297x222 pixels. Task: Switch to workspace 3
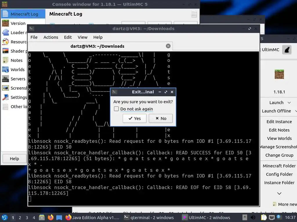tap(27, 218)
